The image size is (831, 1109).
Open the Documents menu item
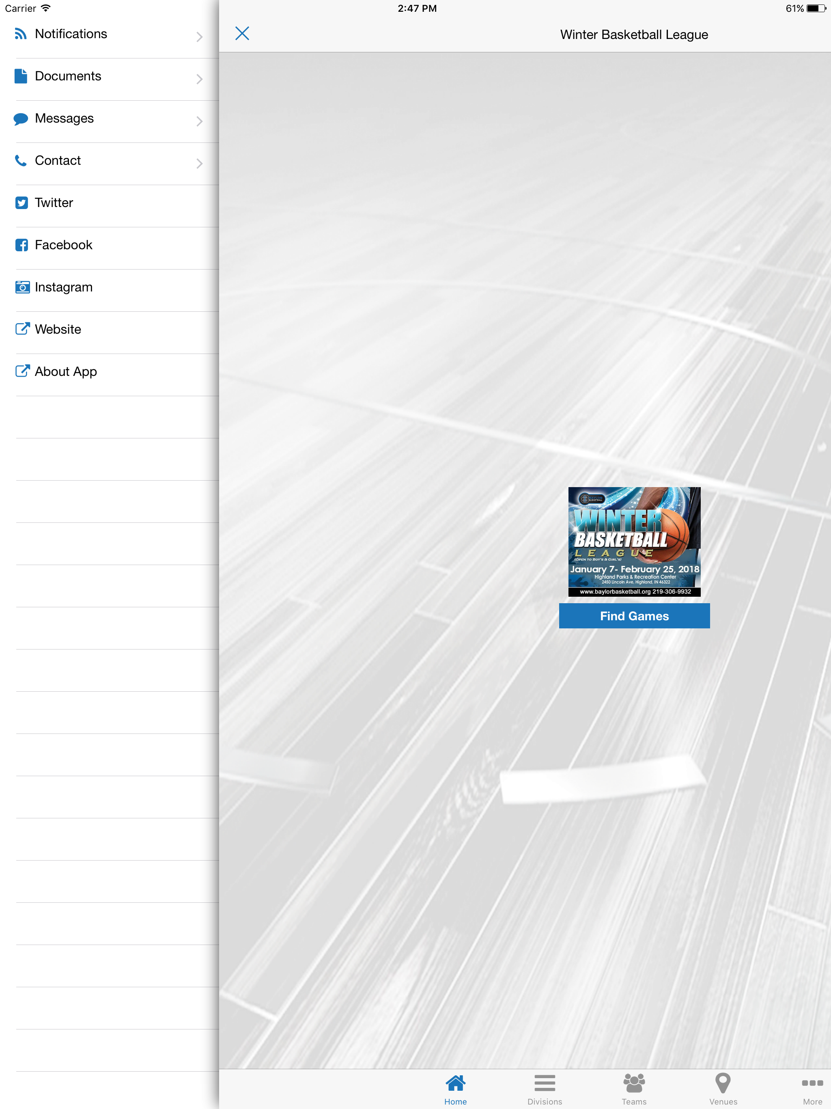point(109,79)
